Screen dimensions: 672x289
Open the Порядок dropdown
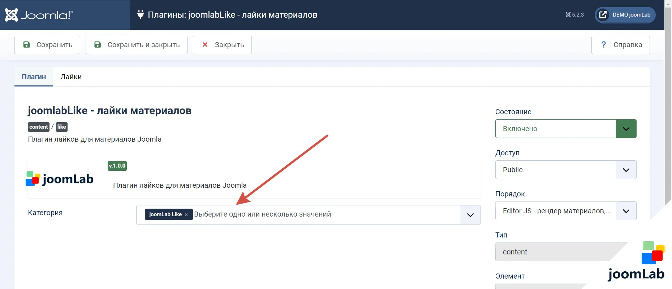pyautogui.click(x=566, y=211)
